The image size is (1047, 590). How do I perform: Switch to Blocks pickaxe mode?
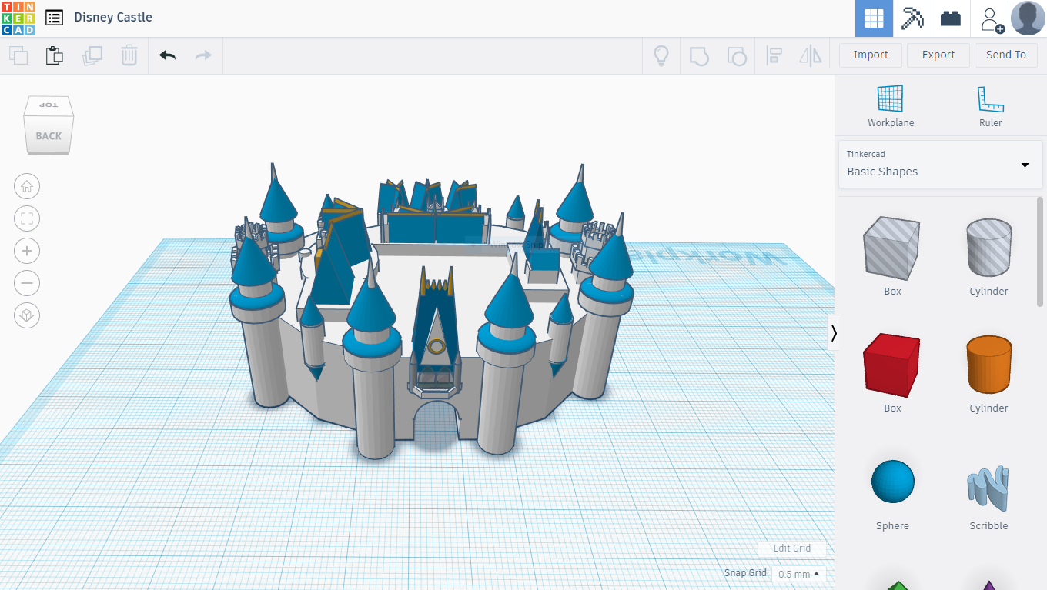pyautogui.click(x=912, y=18)
